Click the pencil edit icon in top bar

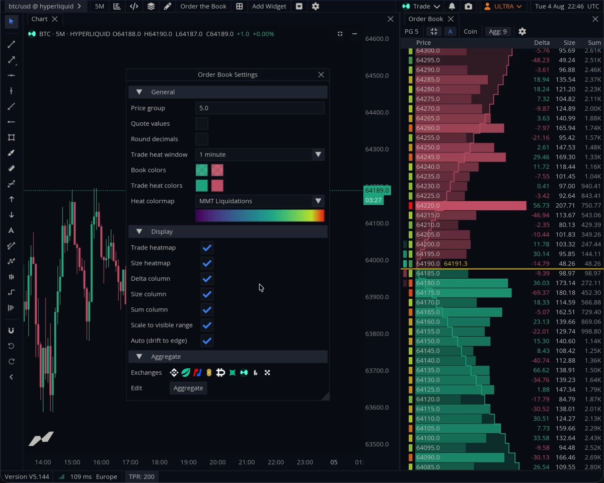coord(168,7)
